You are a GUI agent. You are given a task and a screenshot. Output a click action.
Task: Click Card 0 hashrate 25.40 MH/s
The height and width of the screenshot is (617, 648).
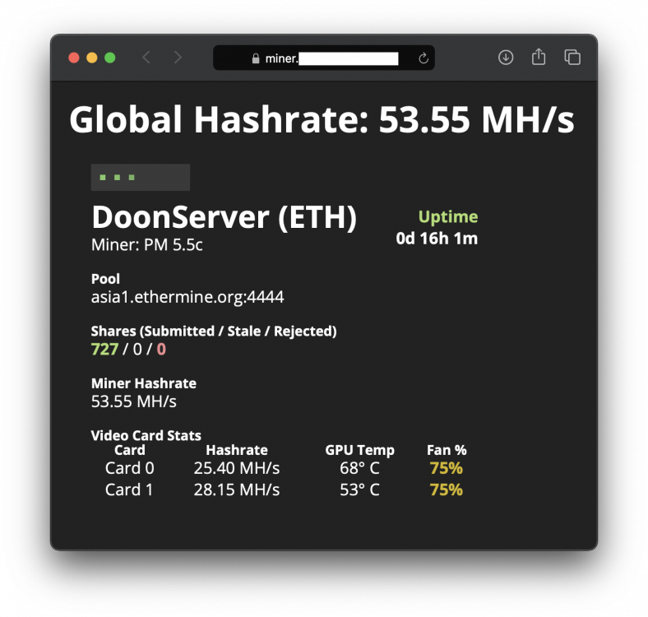pos(237,469)
